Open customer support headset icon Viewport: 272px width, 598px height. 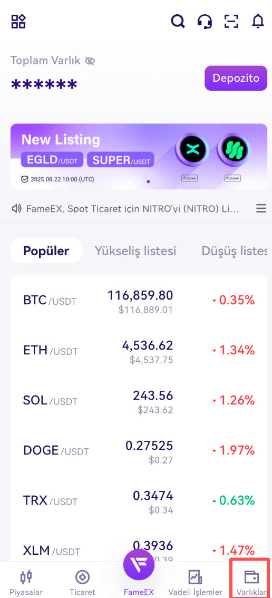(x=205, y=21)
